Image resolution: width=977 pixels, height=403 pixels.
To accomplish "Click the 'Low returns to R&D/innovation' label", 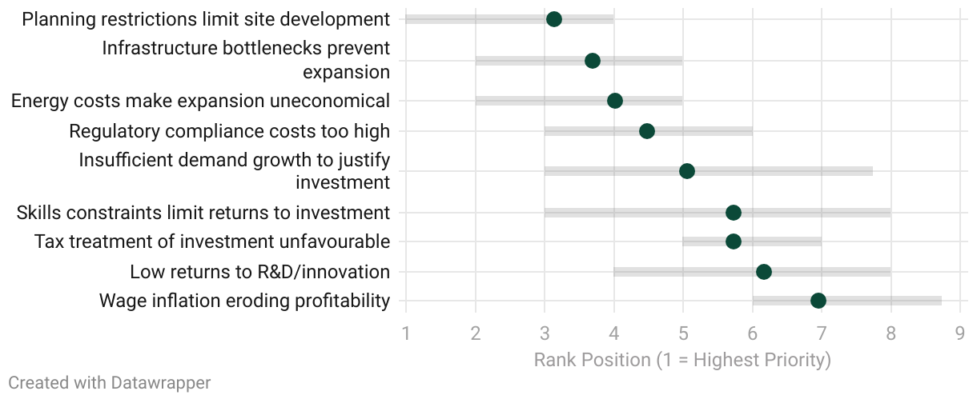I will point(259,272).
